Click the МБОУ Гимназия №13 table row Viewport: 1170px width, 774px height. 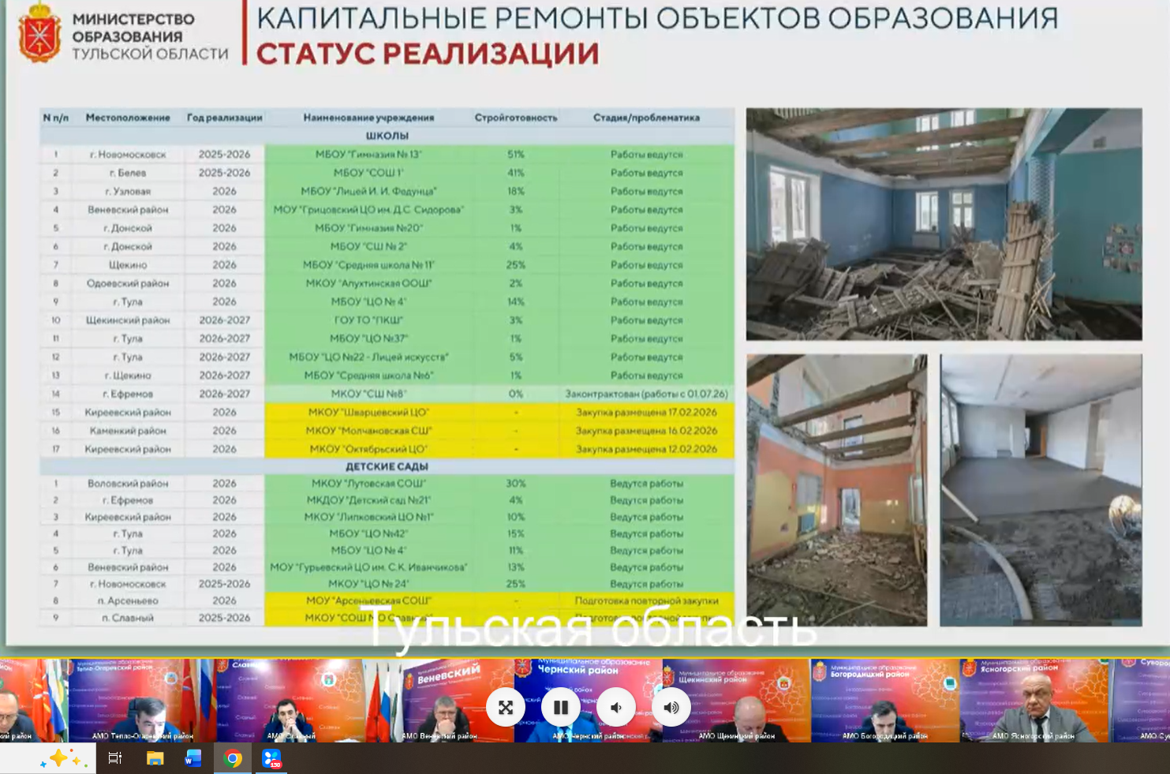point(370,154)
